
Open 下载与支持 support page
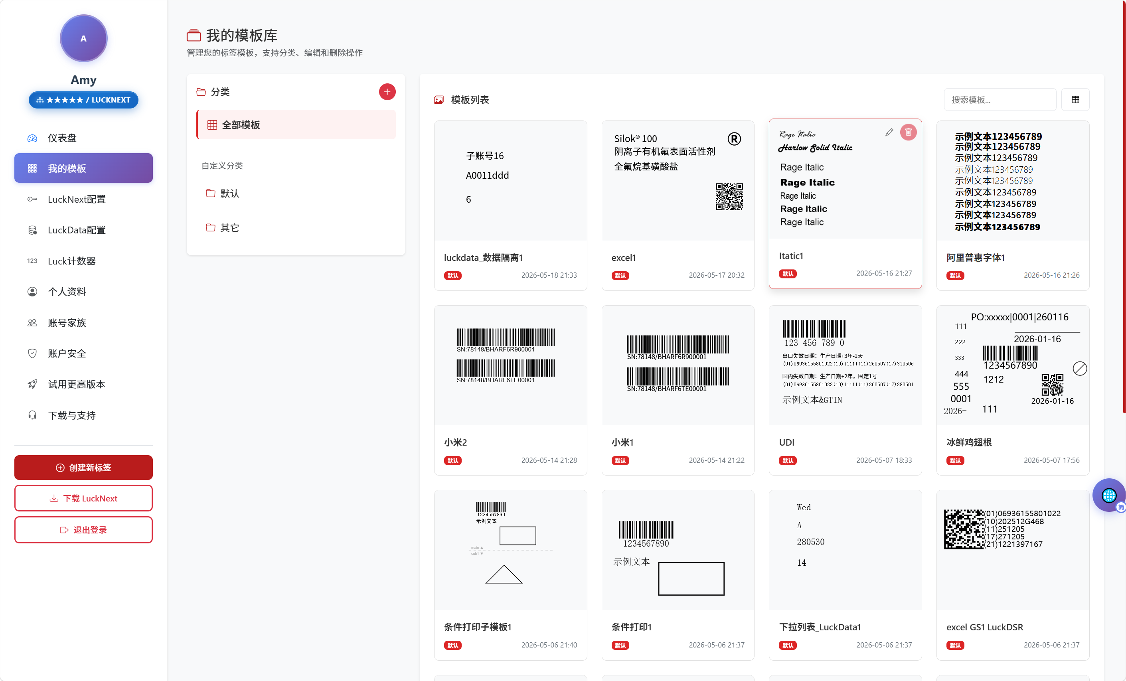tap(83, 415)
